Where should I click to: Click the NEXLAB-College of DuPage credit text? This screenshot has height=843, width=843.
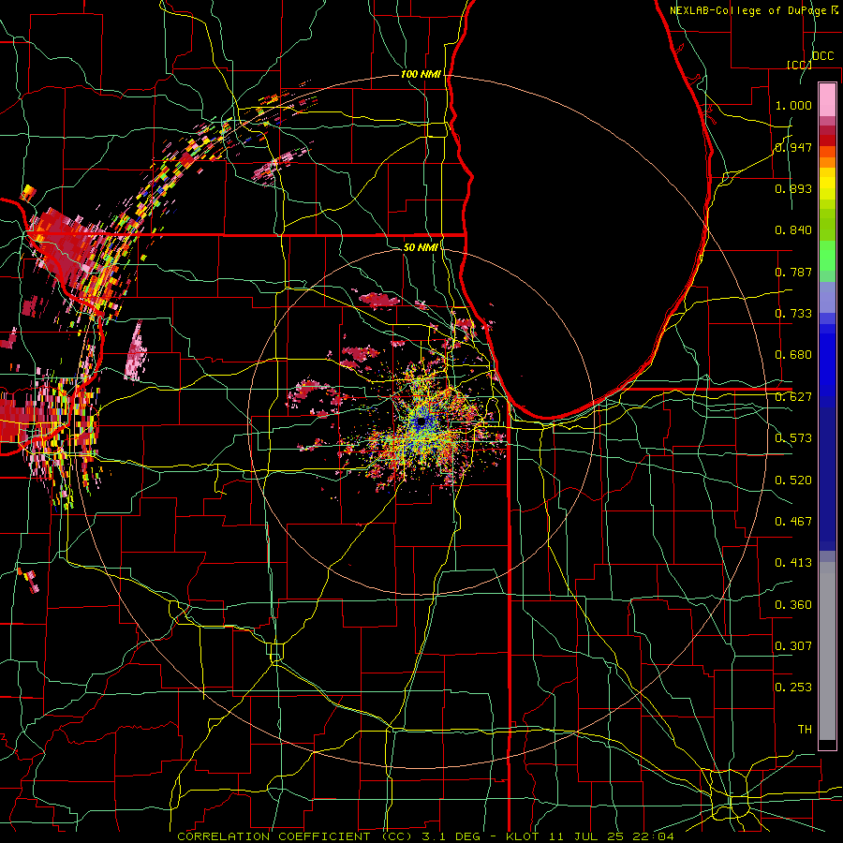[753, 10]
